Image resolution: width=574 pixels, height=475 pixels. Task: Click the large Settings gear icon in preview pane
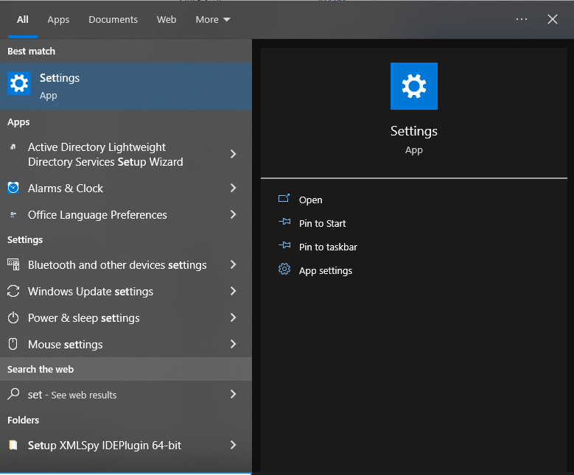[x=413, y=86]
